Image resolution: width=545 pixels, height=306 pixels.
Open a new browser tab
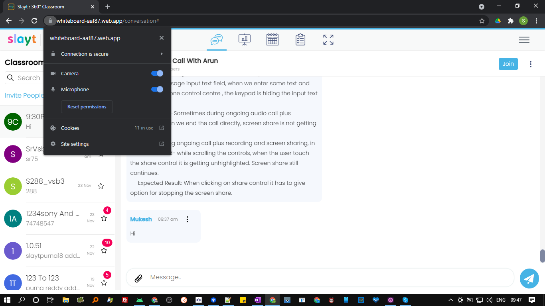pyautogui.click(x=108, y=7)
